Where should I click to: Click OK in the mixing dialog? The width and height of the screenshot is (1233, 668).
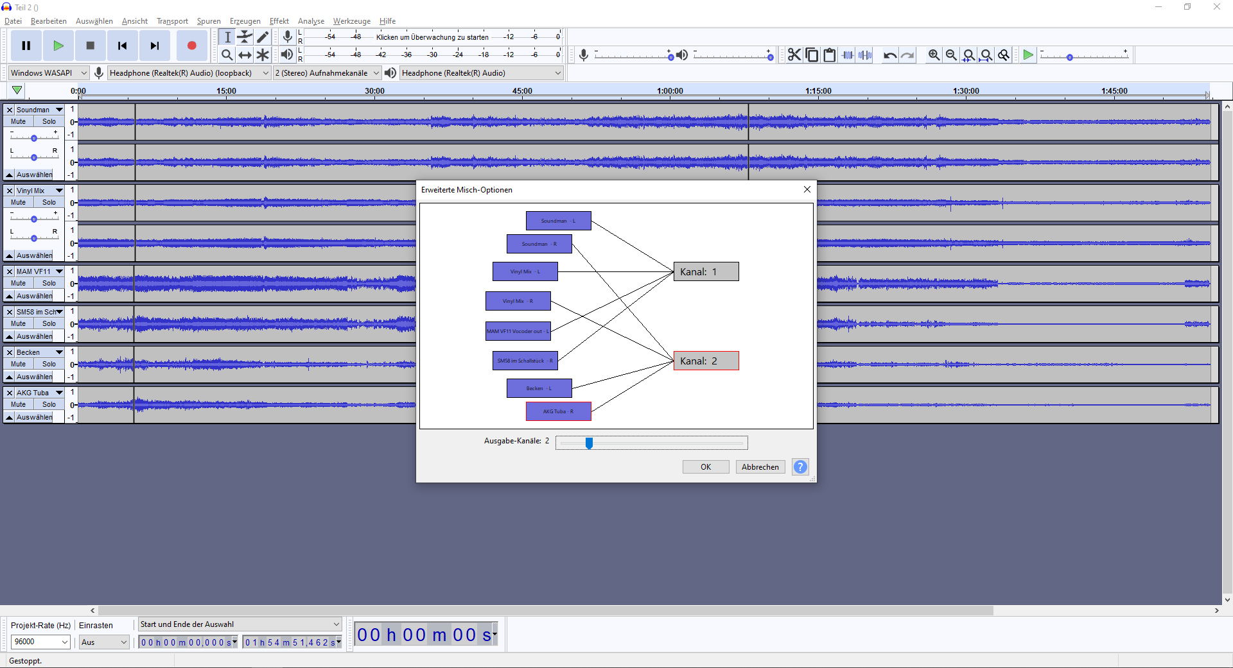[x=705, y=467]
